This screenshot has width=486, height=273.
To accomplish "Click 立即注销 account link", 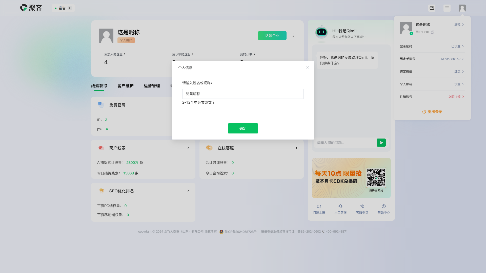I will (456, 97).
